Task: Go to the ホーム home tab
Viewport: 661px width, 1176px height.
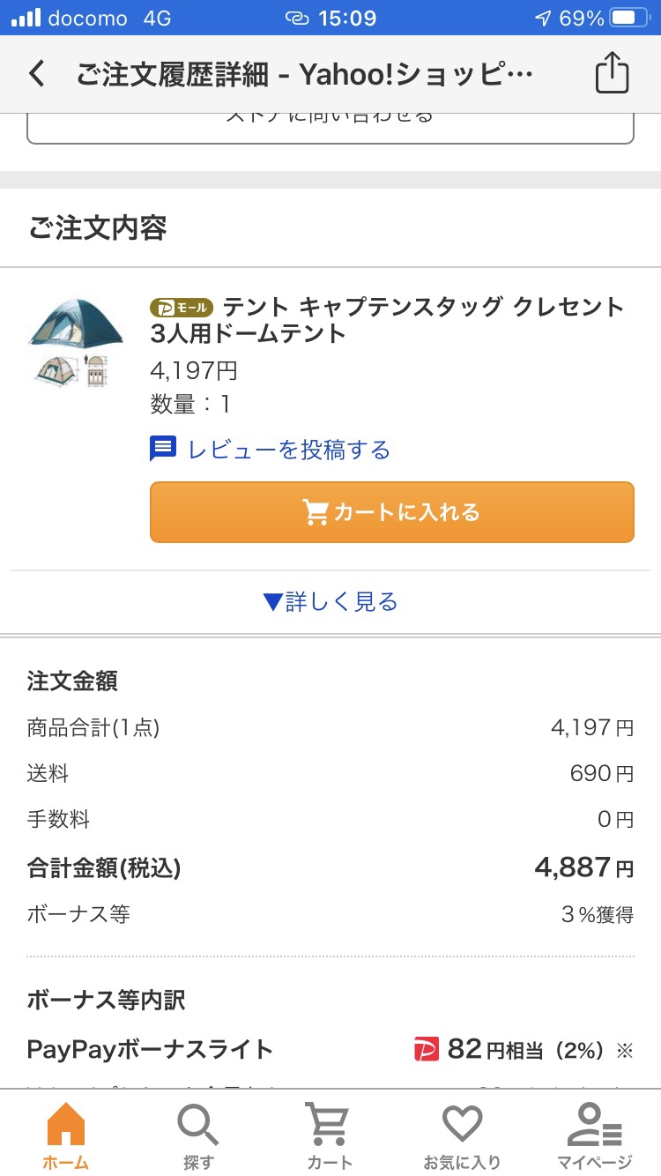Action: (66, 1135)
